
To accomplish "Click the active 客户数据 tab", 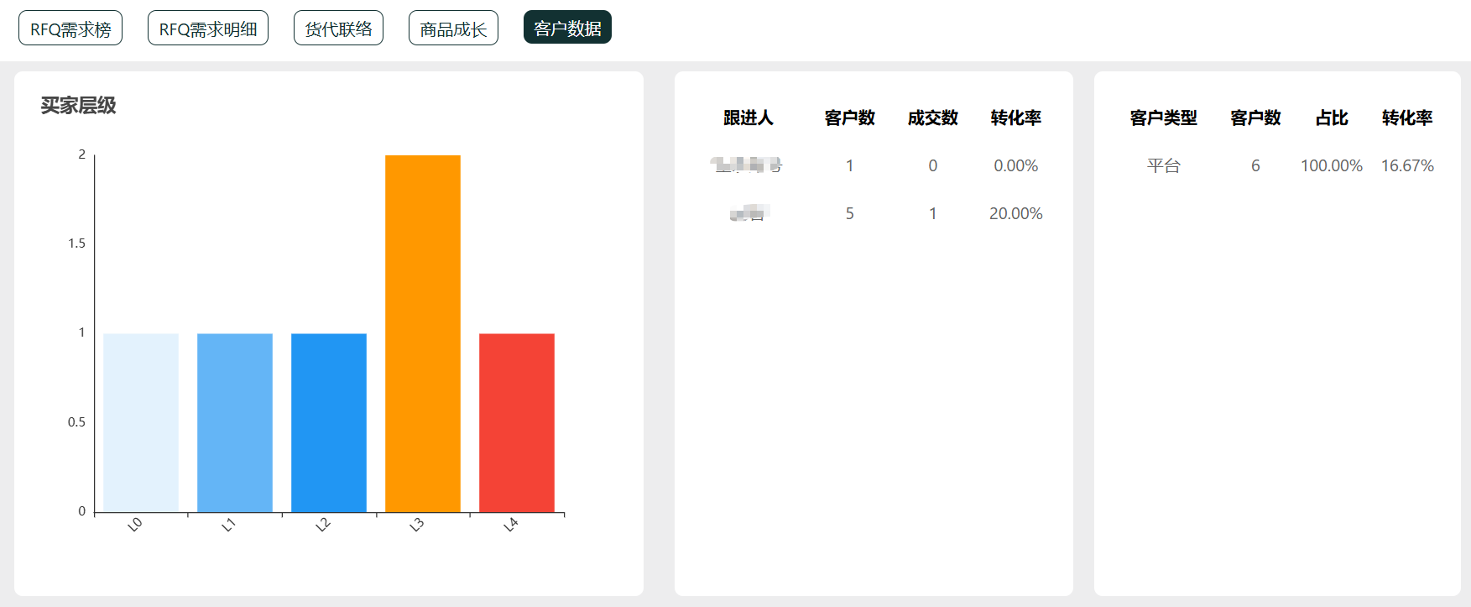I will pyautogui.click(x=567, y=28).
